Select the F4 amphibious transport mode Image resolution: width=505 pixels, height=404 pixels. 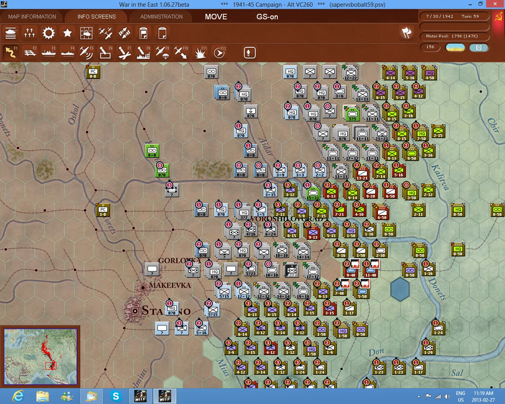67,52
